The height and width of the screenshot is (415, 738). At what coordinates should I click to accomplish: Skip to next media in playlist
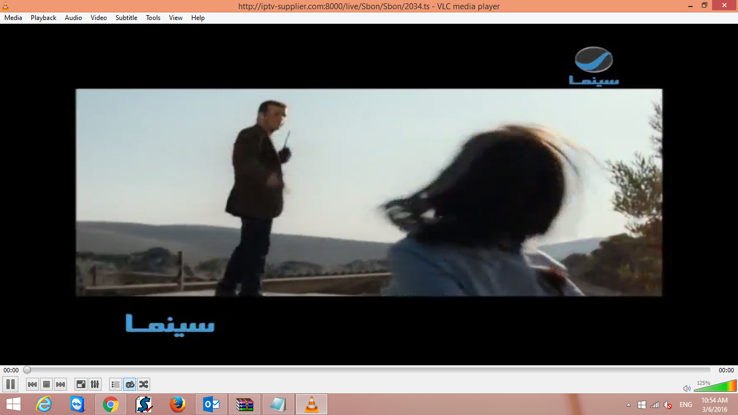click(61, 384)
